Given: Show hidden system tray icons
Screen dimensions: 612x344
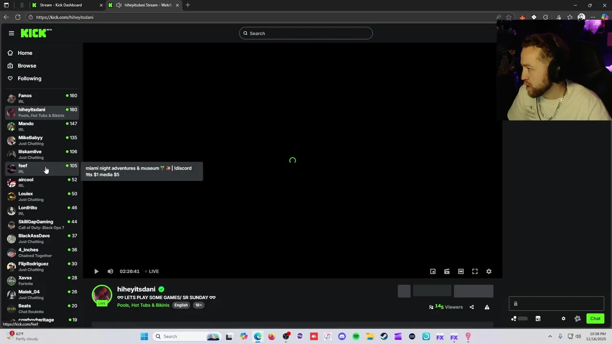Looking at the screenshot, I should pos(550,336).
